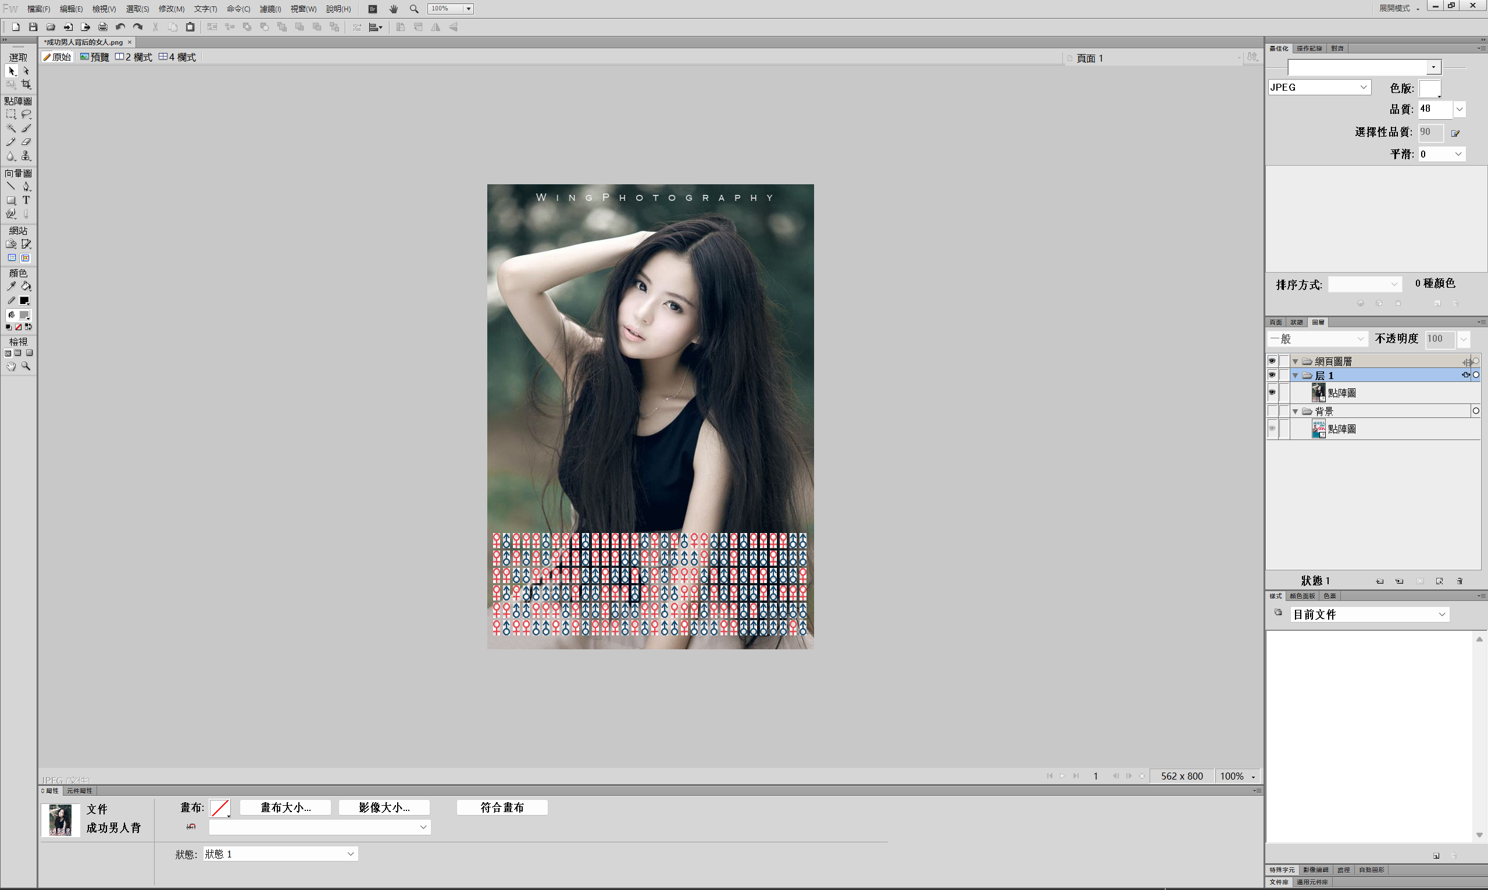The image size is (1488, 890).
Task: Click the 符合畫布 button
Action: pos(502,807)
